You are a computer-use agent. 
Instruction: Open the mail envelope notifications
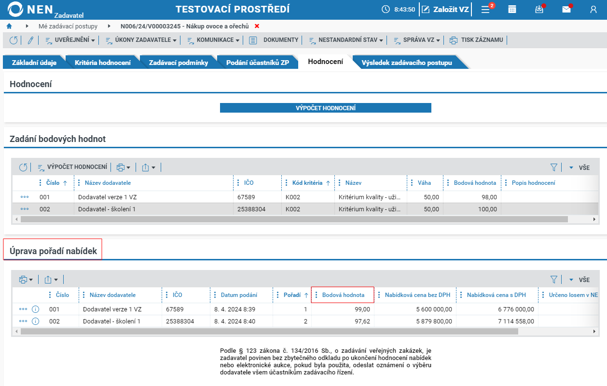pyautogui.click(x=566, y=9)
